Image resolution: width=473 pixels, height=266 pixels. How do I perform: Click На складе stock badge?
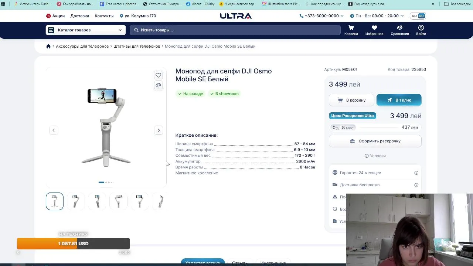coord(190,94)
